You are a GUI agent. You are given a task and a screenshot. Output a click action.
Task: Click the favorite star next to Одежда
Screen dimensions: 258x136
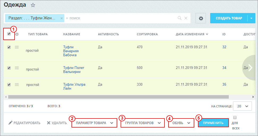[x=33, y=5]
